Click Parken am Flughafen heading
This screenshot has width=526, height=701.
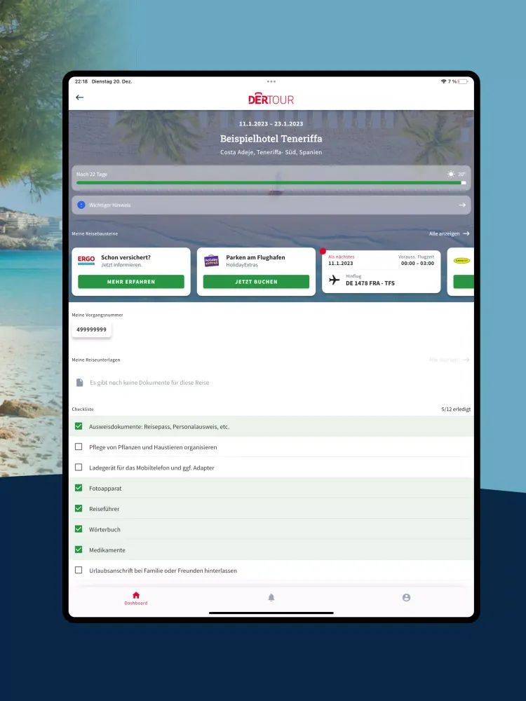coord(255,257)
